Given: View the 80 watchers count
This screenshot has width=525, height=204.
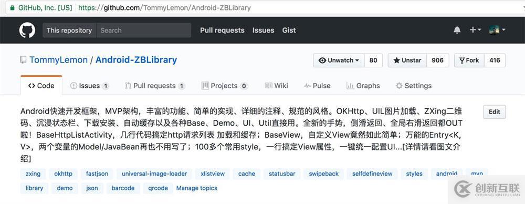Looking at the screenshot, I should point(373,60).
